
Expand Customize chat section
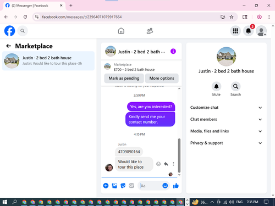226,108
